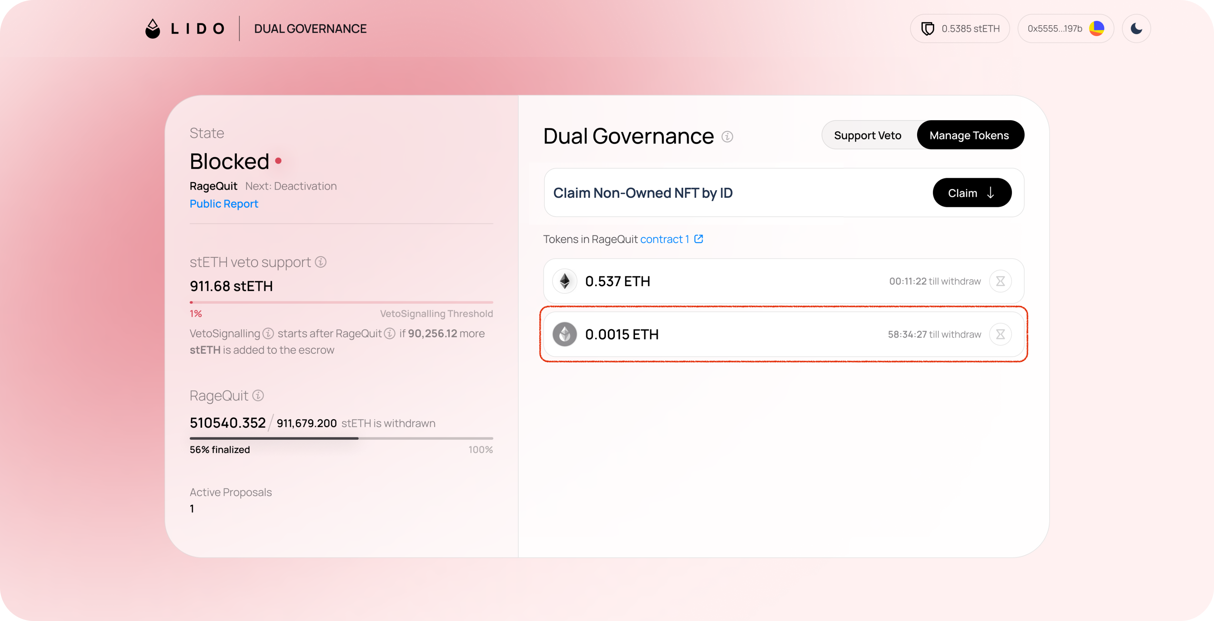Image resolution: width=1214 pixels, height=621 pixels.
Task: Open wallet address 0x5555...197b menu
Action: click(1066, 29)
